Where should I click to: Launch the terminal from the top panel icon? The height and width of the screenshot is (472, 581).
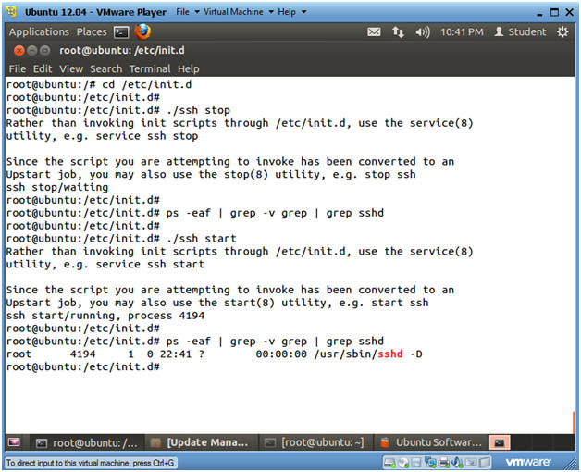(121, 32)
